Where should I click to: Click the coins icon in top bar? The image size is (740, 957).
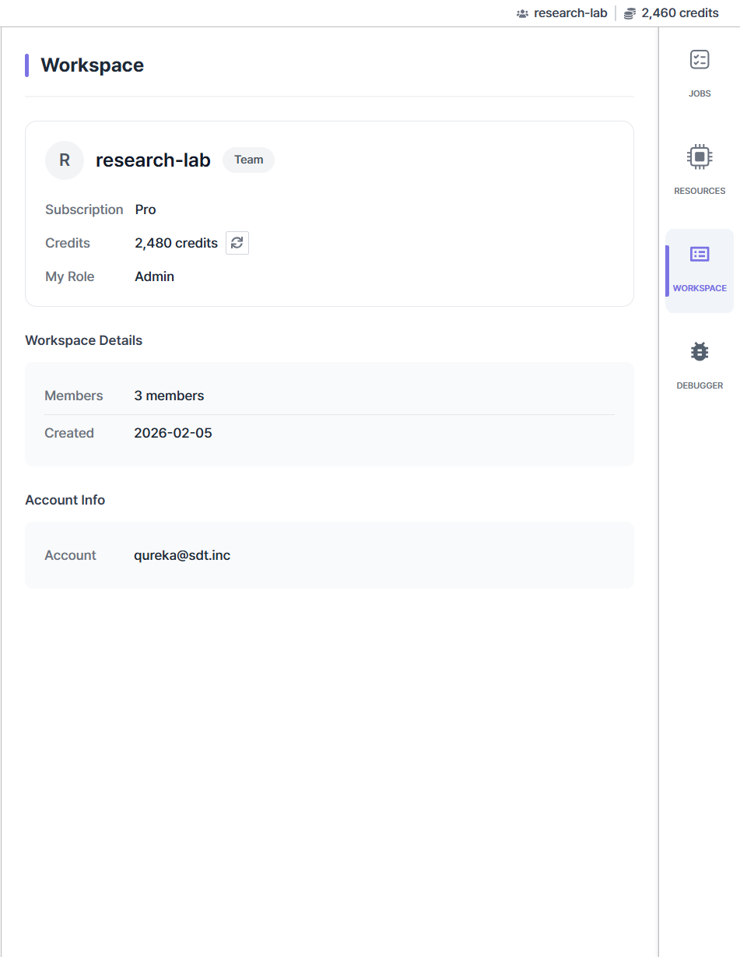[x=630, y=13]
